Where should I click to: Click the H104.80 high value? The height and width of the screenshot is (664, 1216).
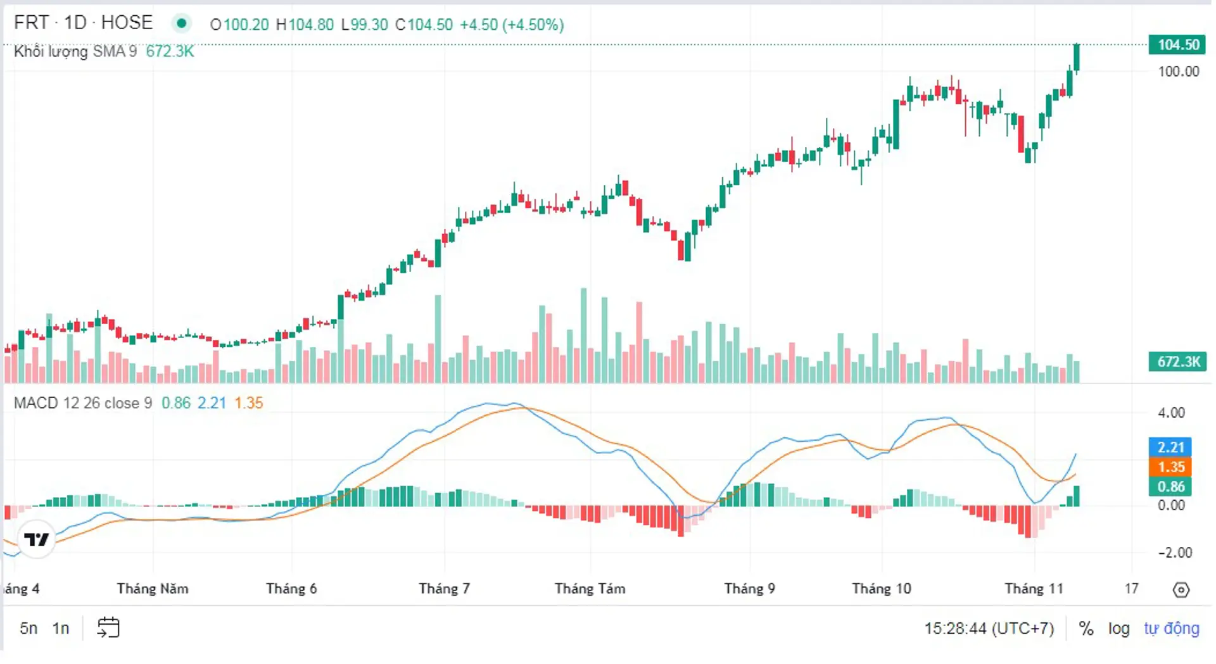click(x=305, y=25)
